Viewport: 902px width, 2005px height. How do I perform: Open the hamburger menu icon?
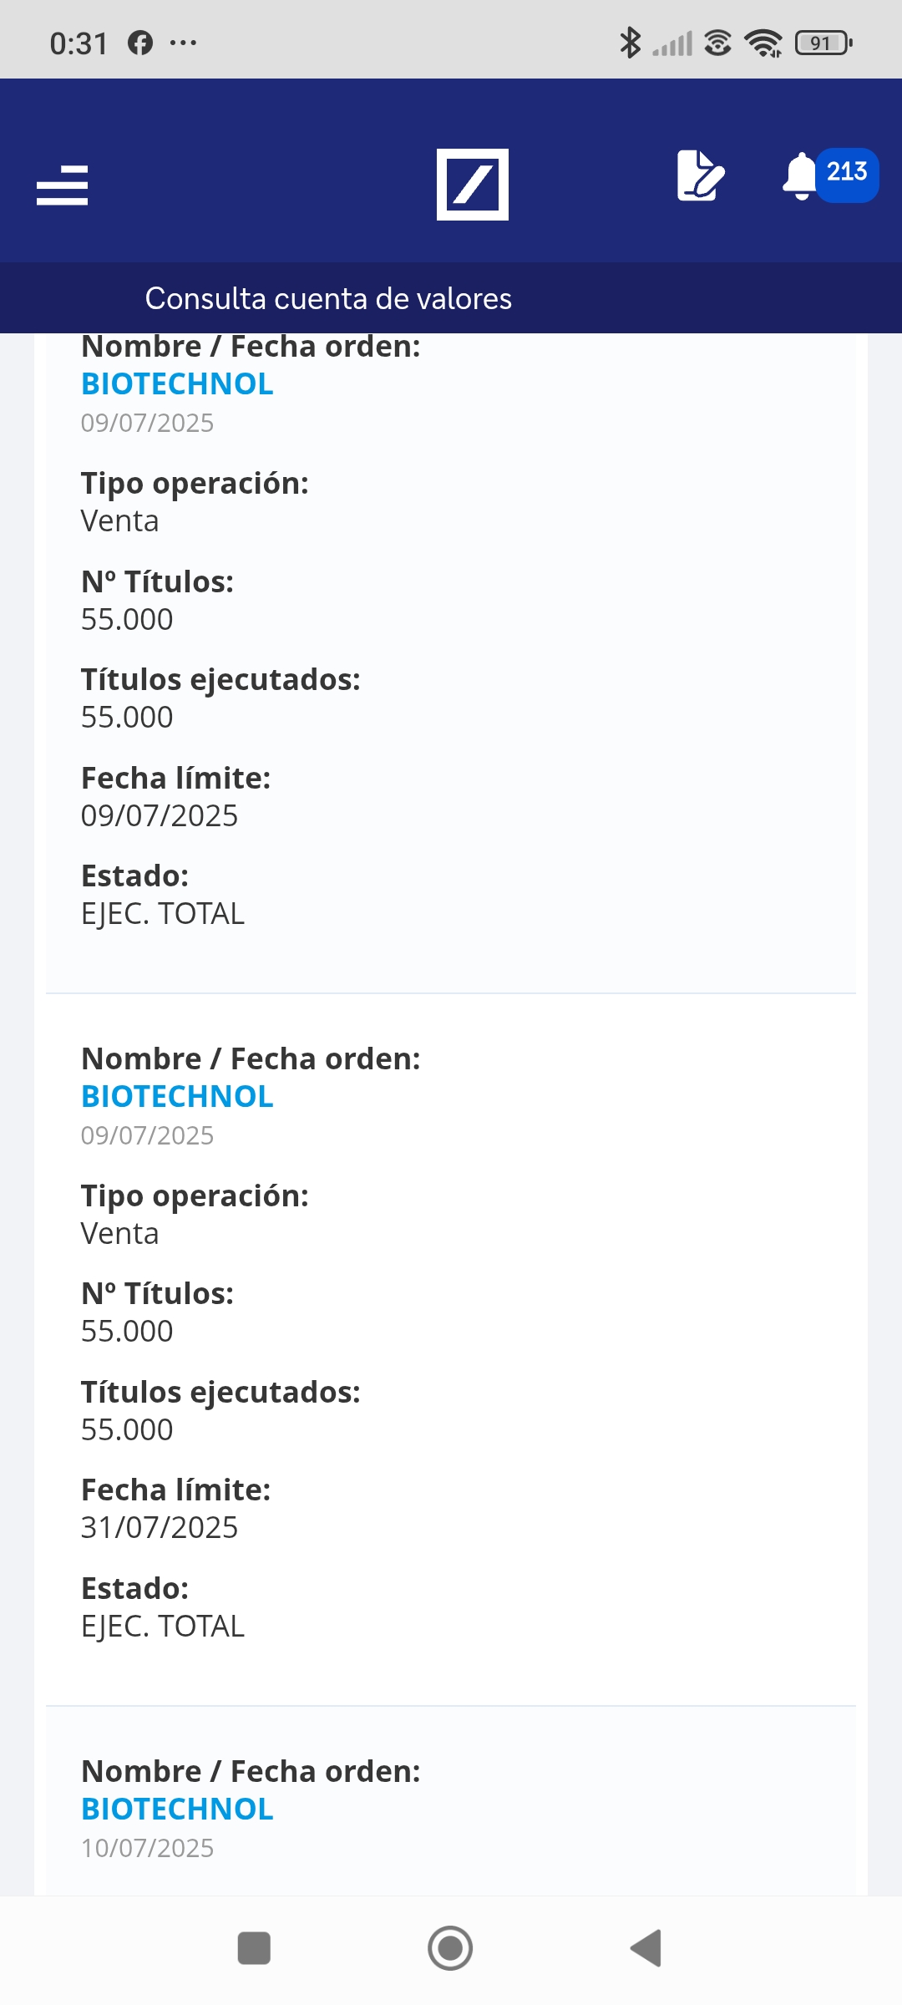click(63, 185)
